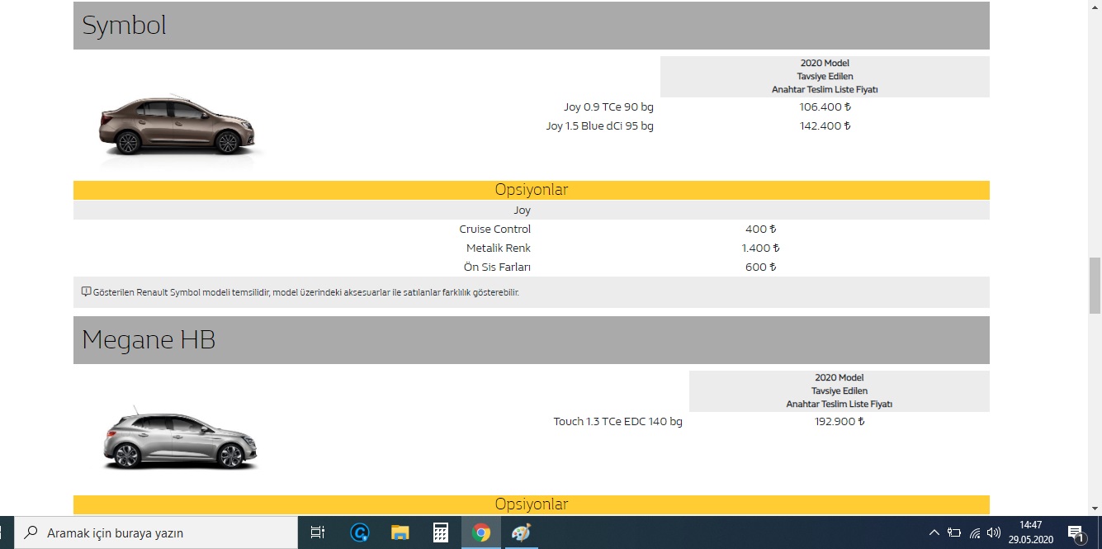Click the Renault Symbol disclaimer note text
Viewport: 1102px width, 549px height.
coord(306,292)
